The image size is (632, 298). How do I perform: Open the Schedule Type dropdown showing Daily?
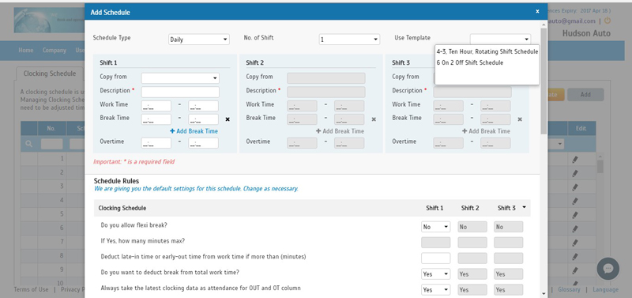coord(199,40)
